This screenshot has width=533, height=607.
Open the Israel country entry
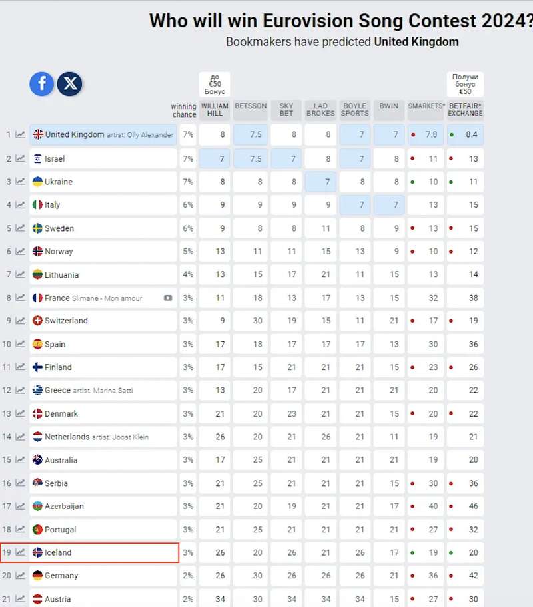[x=55, y=159]
